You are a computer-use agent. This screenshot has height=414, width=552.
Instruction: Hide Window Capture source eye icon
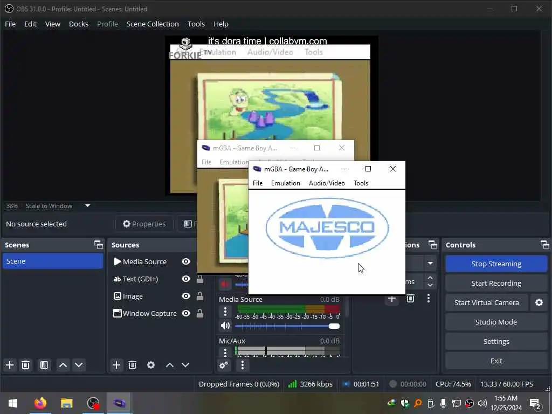[186, 313]
